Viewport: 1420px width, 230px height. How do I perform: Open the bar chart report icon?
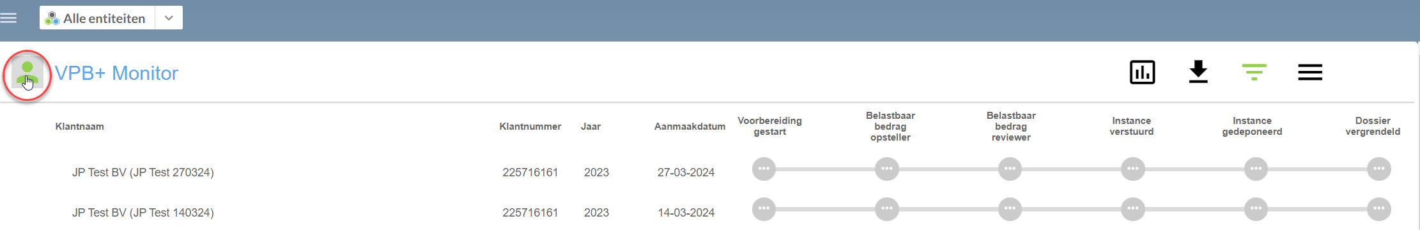(1142, 72)
